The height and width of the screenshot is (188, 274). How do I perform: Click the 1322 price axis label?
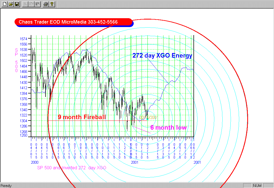pyautogui.click(x=24, y=115)
